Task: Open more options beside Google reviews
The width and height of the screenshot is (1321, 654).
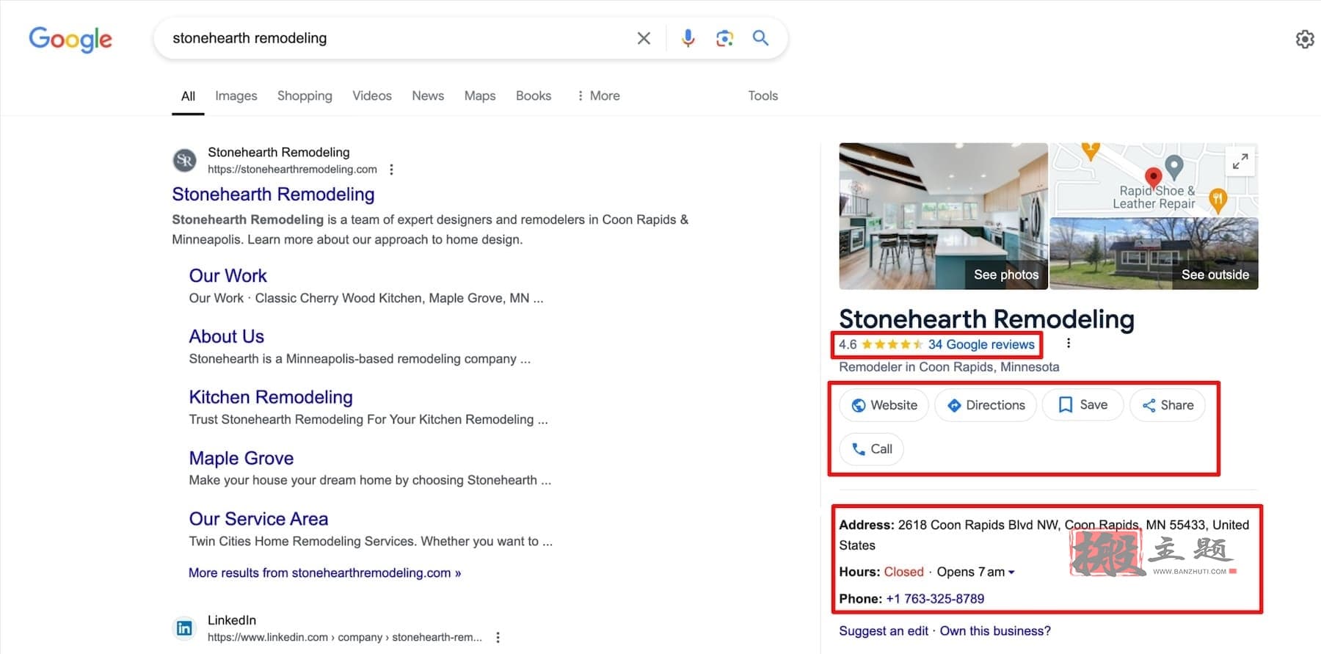Action: (1069, 343)
